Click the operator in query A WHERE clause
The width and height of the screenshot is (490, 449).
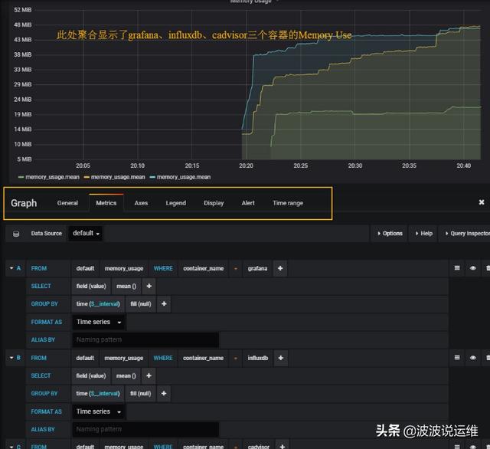pyautogui.click(x=236, y=268)
